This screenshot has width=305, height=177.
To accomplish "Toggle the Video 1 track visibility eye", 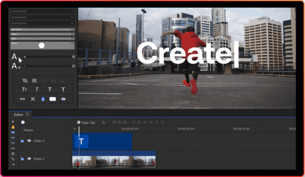I will click(29, 159).
